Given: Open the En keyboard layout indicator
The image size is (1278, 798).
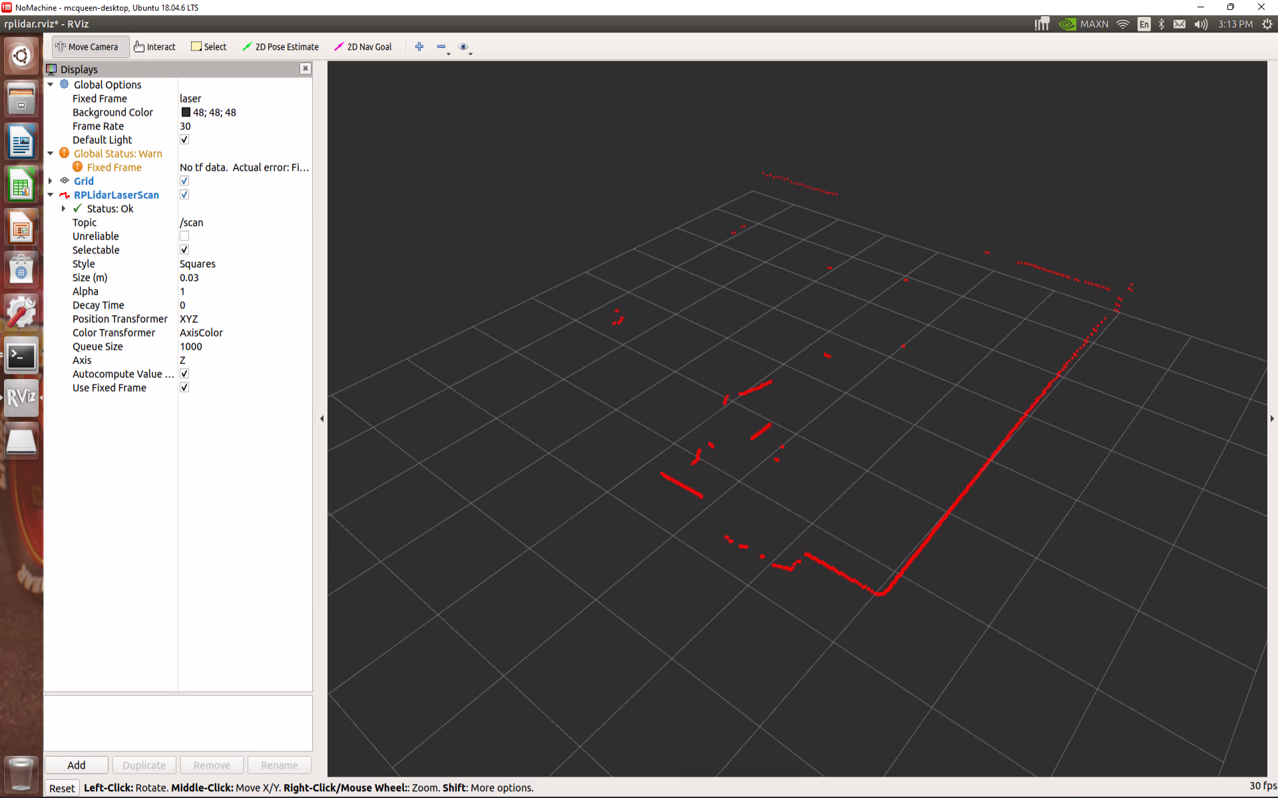Looking at the screenshot, I should (x=1144, y=23).
